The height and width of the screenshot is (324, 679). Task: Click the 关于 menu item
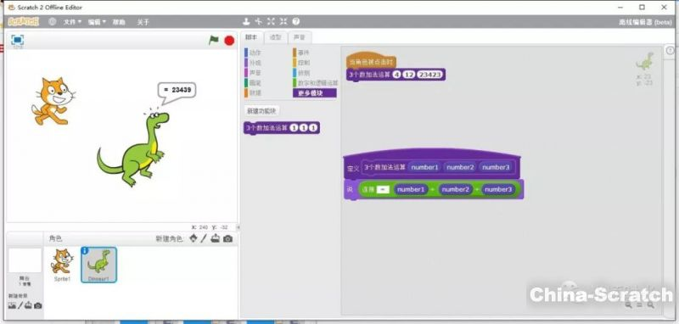pos(143,22)
